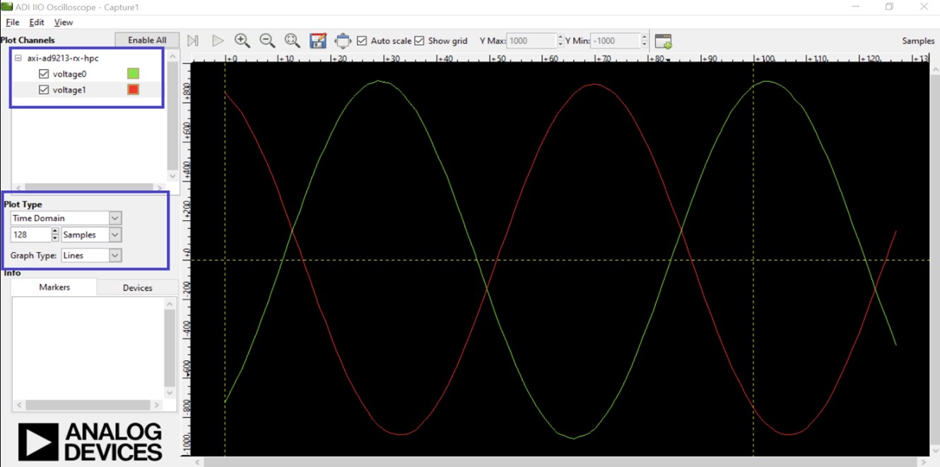Disable Auto scale
The width and height of the screenshot is (940, 467).
(x=363, y=40)
